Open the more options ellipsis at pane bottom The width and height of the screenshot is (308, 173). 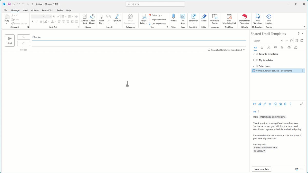click(x=302, y=169)
